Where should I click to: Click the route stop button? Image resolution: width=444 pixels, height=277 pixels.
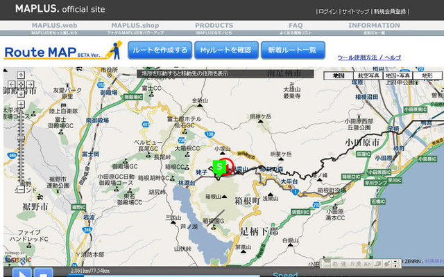(x=43, y=272)
